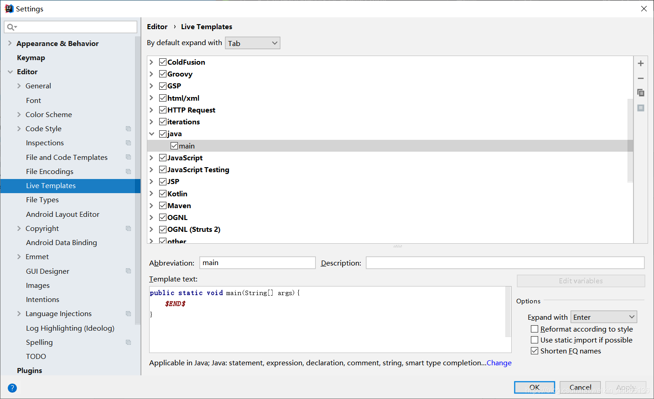Click project-level icon beside File and Code Templates
654x399 pixels.
tap(129, 157)
